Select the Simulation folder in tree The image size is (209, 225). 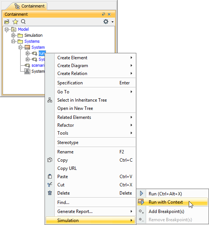(33, 35)
